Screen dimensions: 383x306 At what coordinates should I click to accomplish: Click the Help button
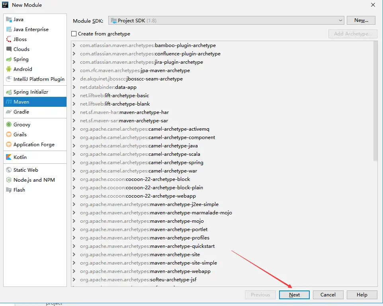(362, 295)
